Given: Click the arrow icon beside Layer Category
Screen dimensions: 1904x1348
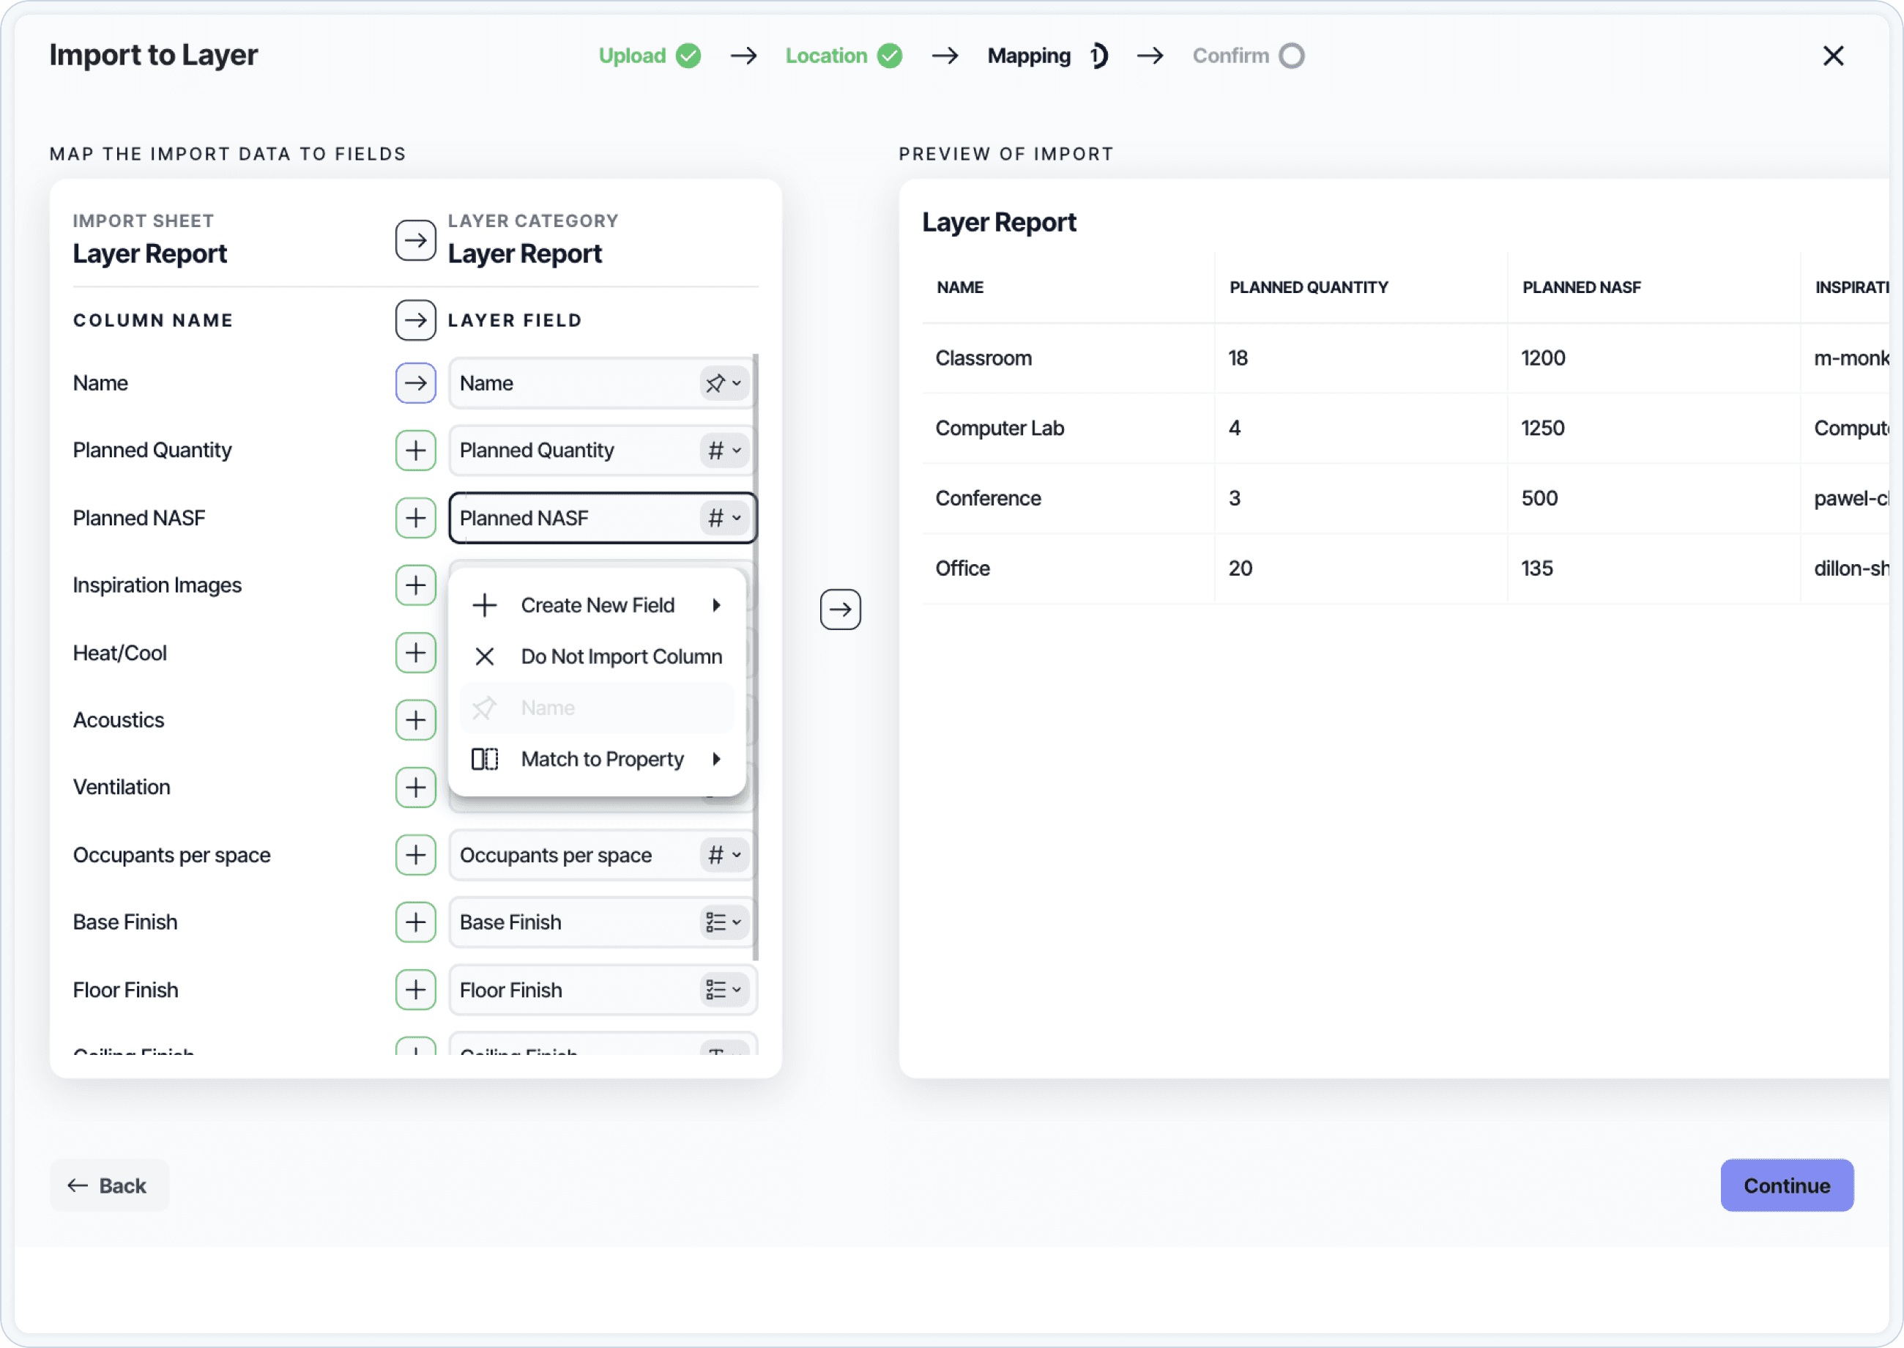Looking at the screenshot, I should coord(416,240).
